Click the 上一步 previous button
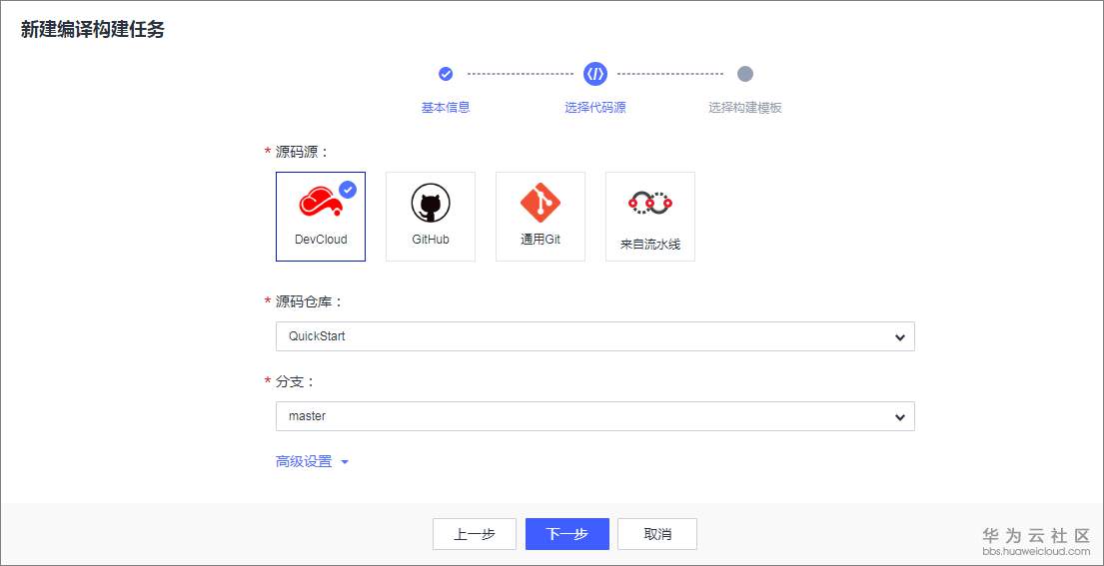The height and width of the screenshot is (566, 1104). pyautogui.click(x=475, y=534)
